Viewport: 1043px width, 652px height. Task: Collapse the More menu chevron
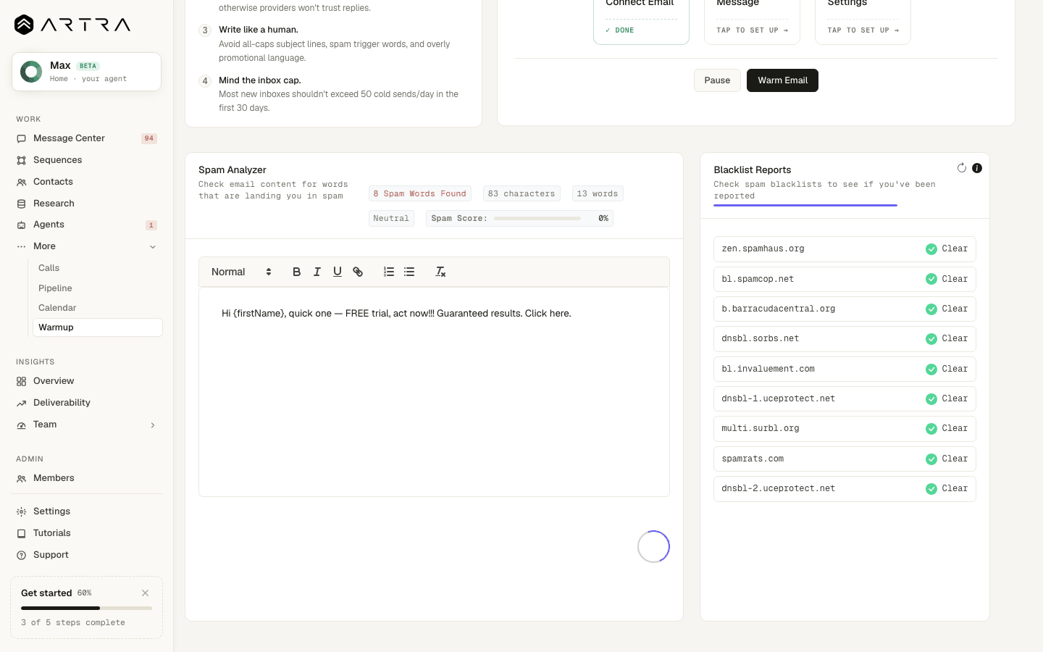[153, 246]
